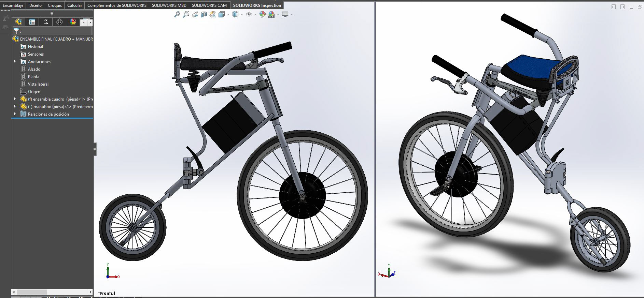Open View Settings dropdown arrow
This screenshot has height=298, width=644.
292,14
